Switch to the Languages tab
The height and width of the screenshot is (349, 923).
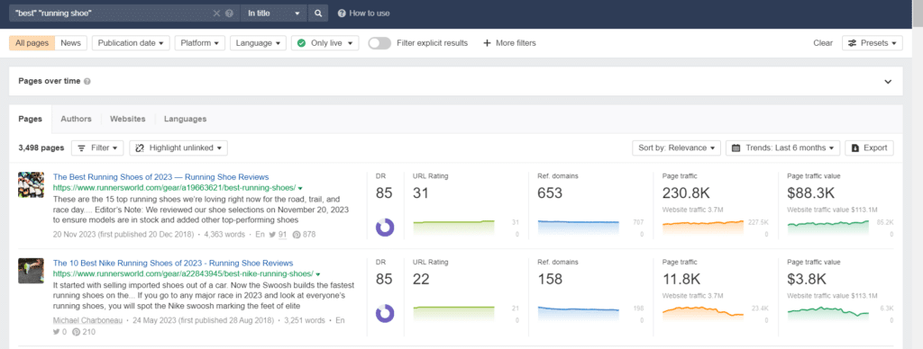pos(186,119)
